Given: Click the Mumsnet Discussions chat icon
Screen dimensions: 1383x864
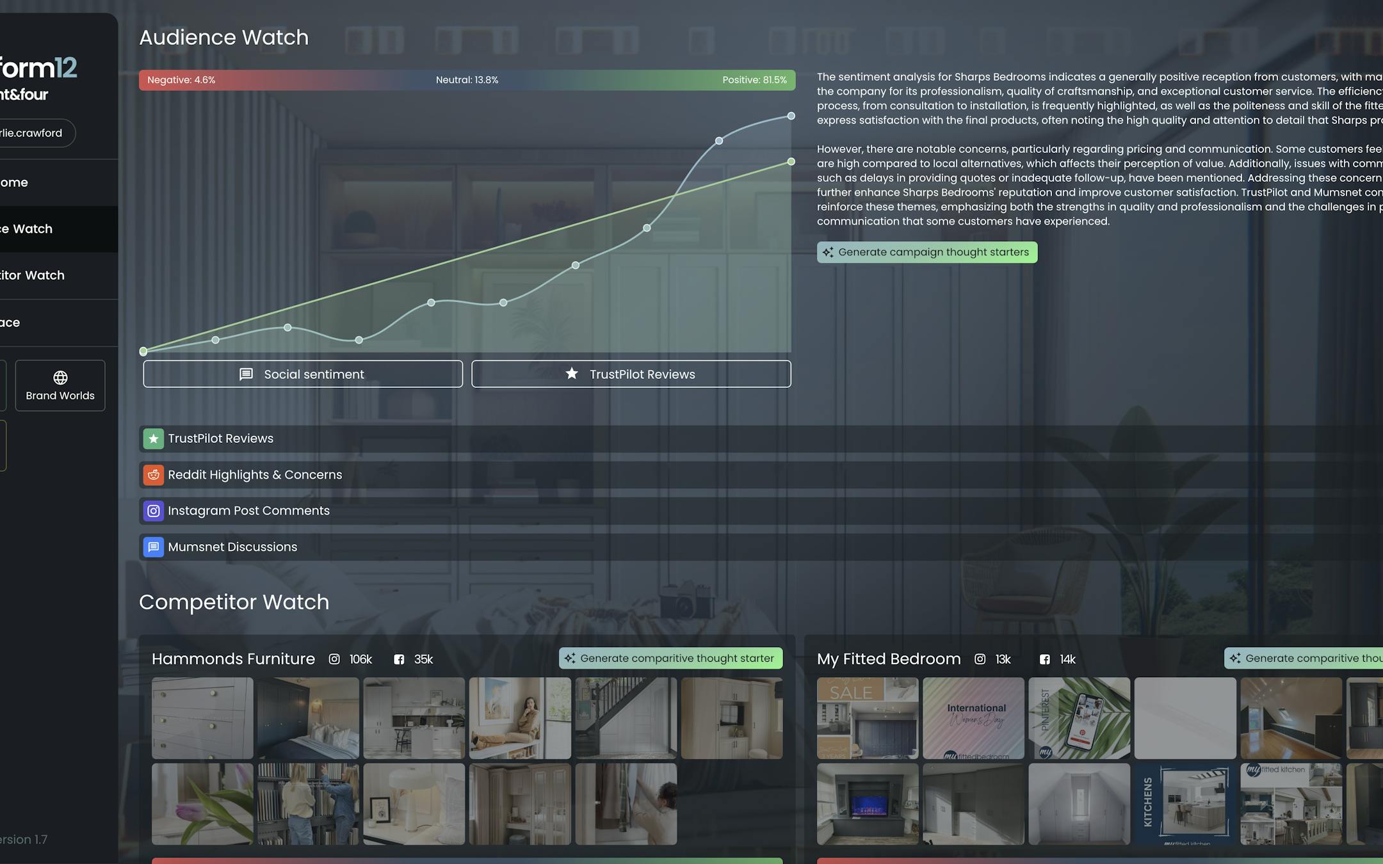Looking at the screenshot, I should (153, 547).
